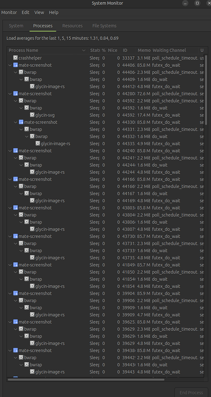The height and width of the screenshot is (397, 211).
Task: Click icon of bwrap with ID starting 39906
Action: 21,300
